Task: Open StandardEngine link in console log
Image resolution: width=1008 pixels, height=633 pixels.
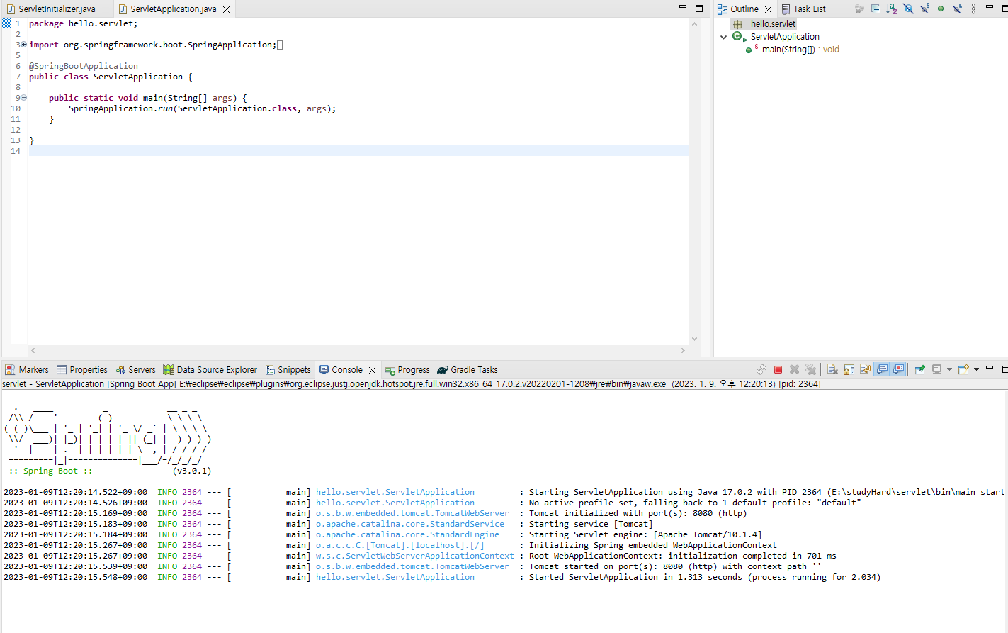Action: [407, 534]
